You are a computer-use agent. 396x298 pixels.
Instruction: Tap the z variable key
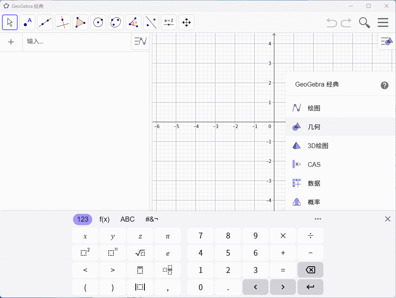coord(140,236)
